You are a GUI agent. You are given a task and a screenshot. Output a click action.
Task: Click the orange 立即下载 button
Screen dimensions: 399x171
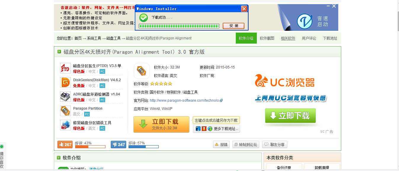[161, 124]
